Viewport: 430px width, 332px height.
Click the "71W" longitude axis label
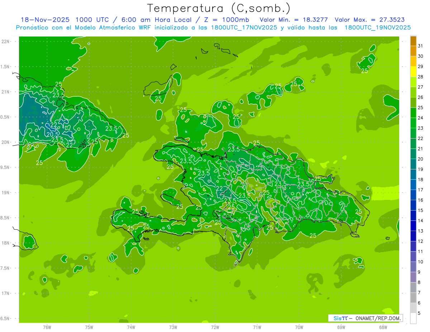tap(257, 327)
